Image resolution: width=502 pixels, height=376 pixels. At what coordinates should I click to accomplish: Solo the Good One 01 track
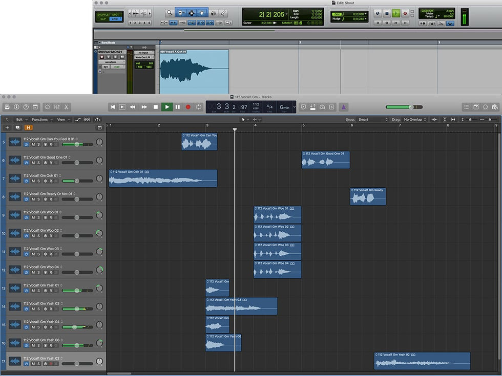pyautogui.click(x=39, y=163)
